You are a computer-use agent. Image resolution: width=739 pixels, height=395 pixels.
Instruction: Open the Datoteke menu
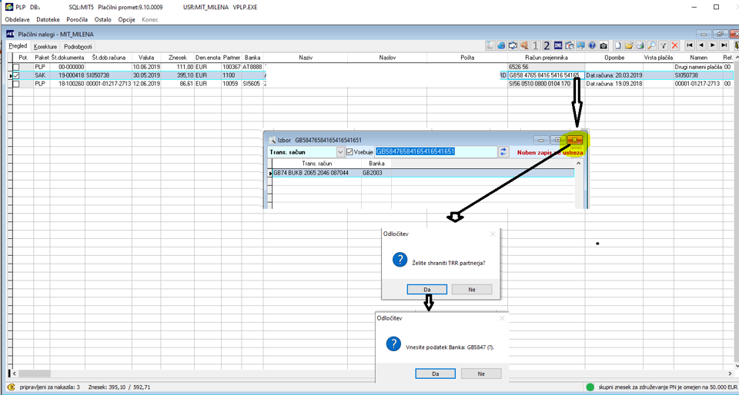click(48, 20)
